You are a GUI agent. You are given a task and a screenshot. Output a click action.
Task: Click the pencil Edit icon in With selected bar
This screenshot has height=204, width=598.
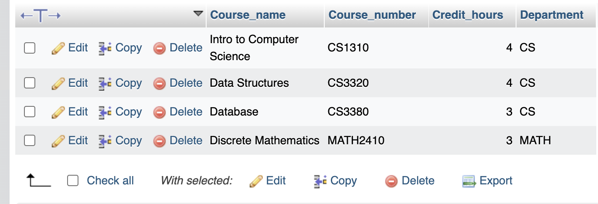click(x=256, y=181)
